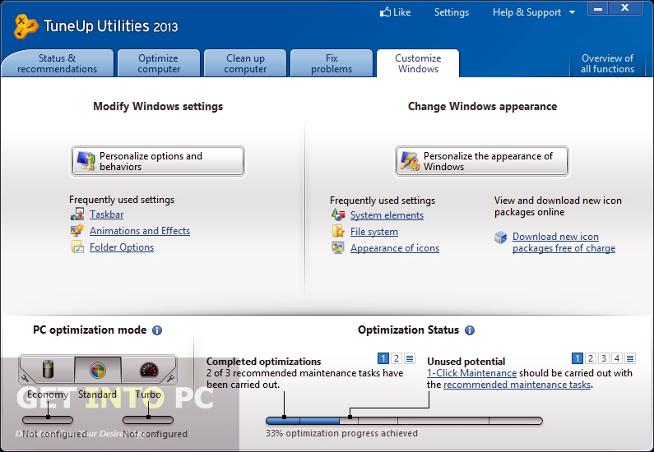Select Economy battery mode
The height and width of the screenshot is (452, 654).
(49, 370)
